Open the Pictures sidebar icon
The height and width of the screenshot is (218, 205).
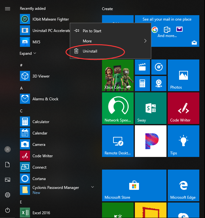click(x=8, y=180)
